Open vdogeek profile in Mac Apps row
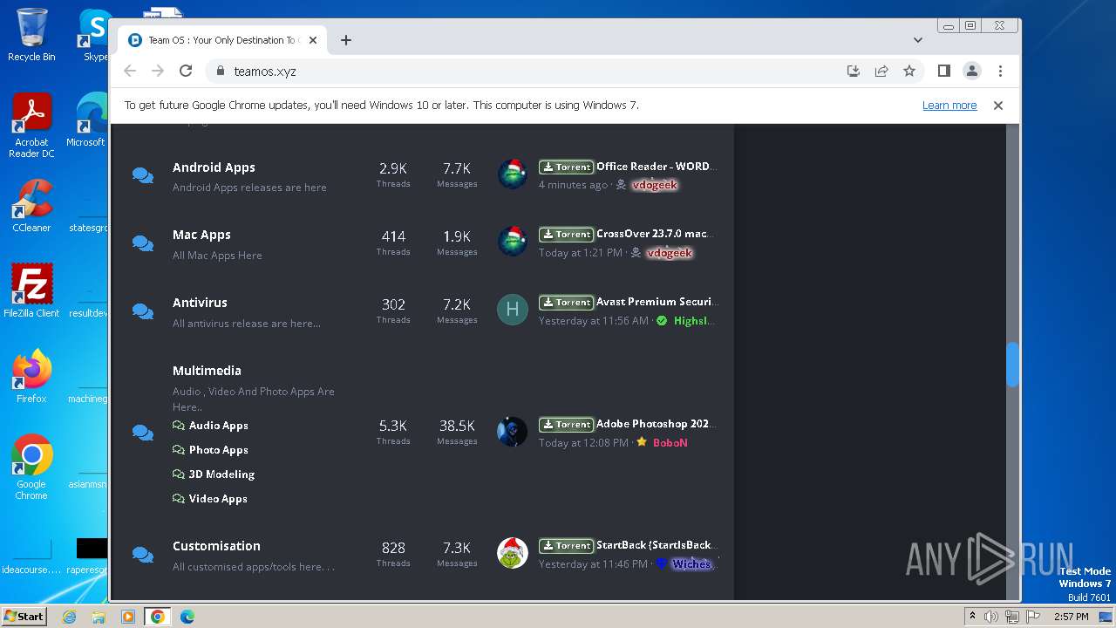Viewport: 1116px width, 628px height. point(670,253)
